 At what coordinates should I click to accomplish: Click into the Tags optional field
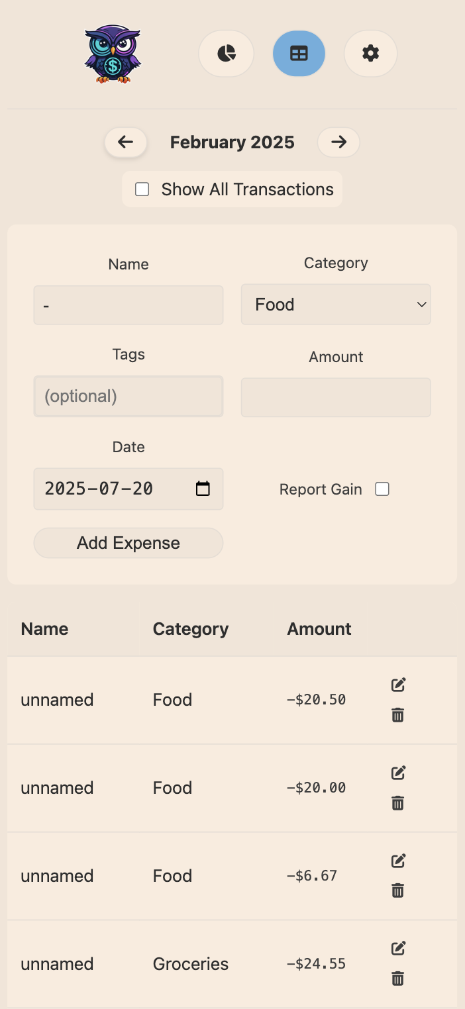coord(129,397)
